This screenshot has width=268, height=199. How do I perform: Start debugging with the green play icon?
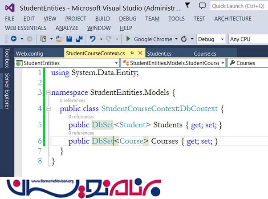coord(129,39)
